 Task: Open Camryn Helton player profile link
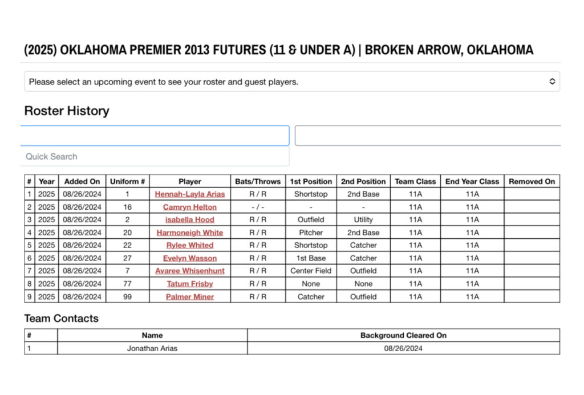coord(190,207)
